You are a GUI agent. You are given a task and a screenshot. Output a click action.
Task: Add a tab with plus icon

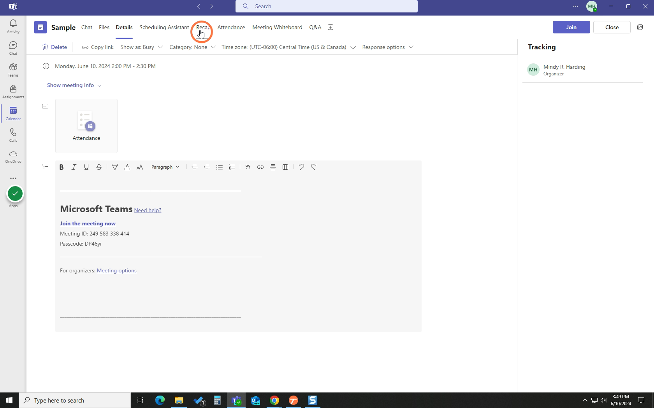coord(331,27)
